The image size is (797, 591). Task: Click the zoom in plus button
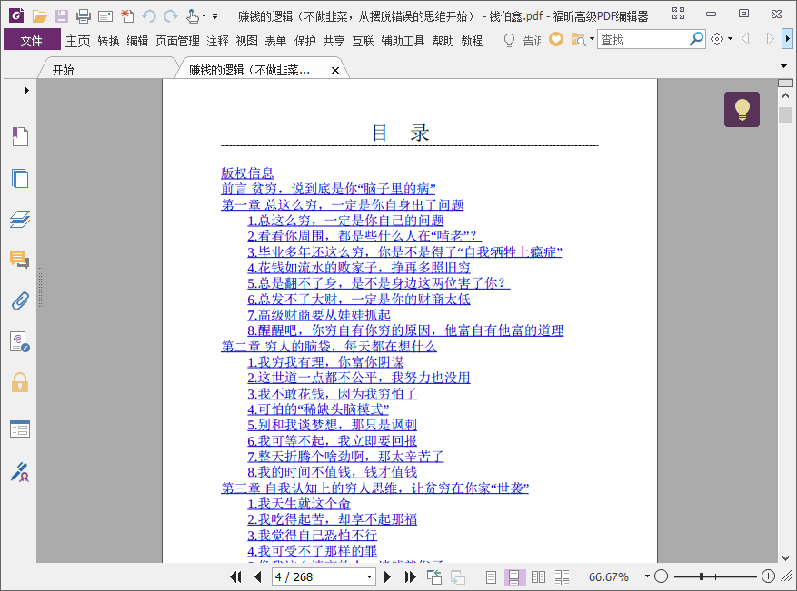point(769,576)
